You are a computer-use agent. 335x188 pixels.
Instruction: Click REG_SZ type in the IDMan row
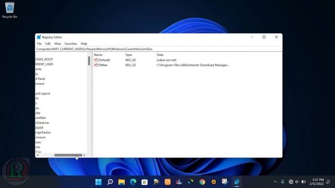click(x=130, y=65)
